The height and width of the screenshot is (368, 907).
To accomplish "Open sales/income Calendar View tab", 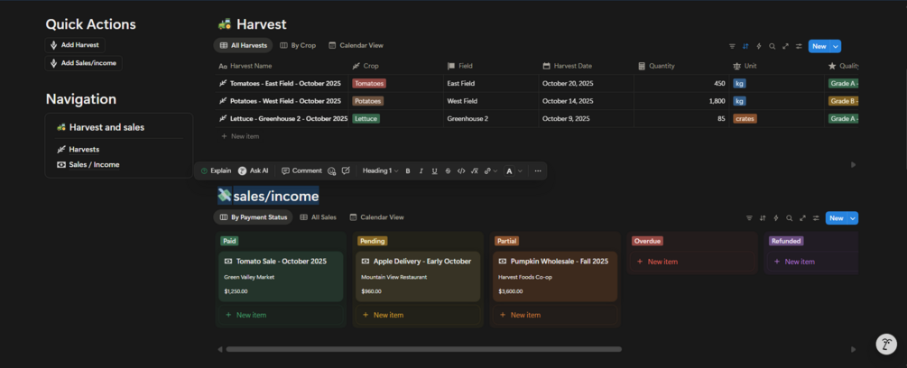I will [376, 217].
